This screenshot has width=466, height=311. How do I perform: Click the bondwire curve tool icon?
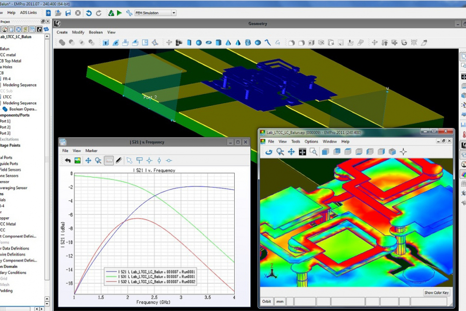click(267, 43)
